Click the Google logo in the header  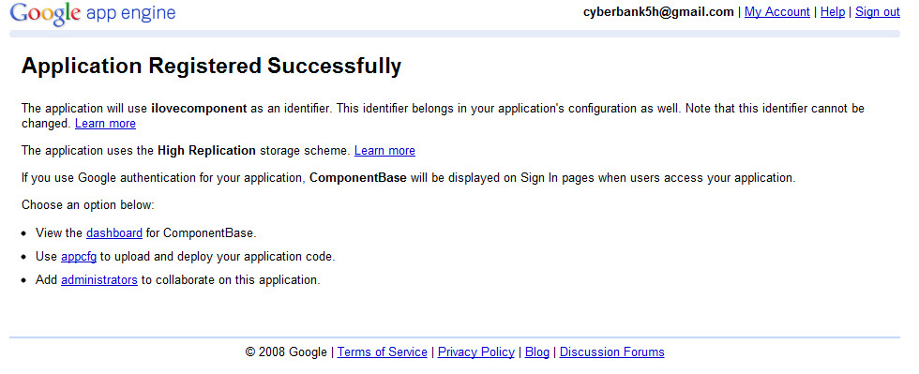point(45,14)
